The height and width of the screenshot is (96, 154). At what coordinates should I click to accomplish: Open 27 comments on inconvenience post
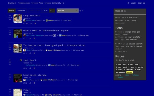point(25,38)
